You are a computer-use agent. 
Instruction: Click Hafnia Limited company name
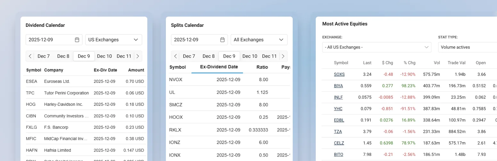[57, 150]
